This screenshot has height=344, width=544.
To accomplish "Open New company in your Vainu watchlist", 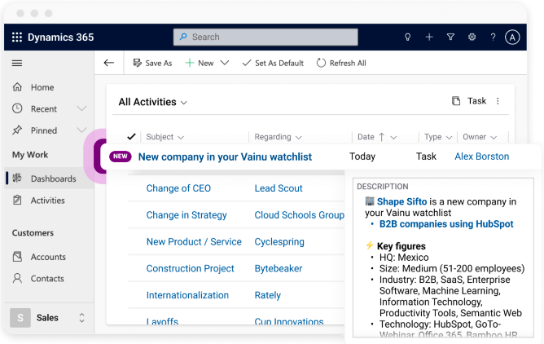I will [x=225, y=157].
